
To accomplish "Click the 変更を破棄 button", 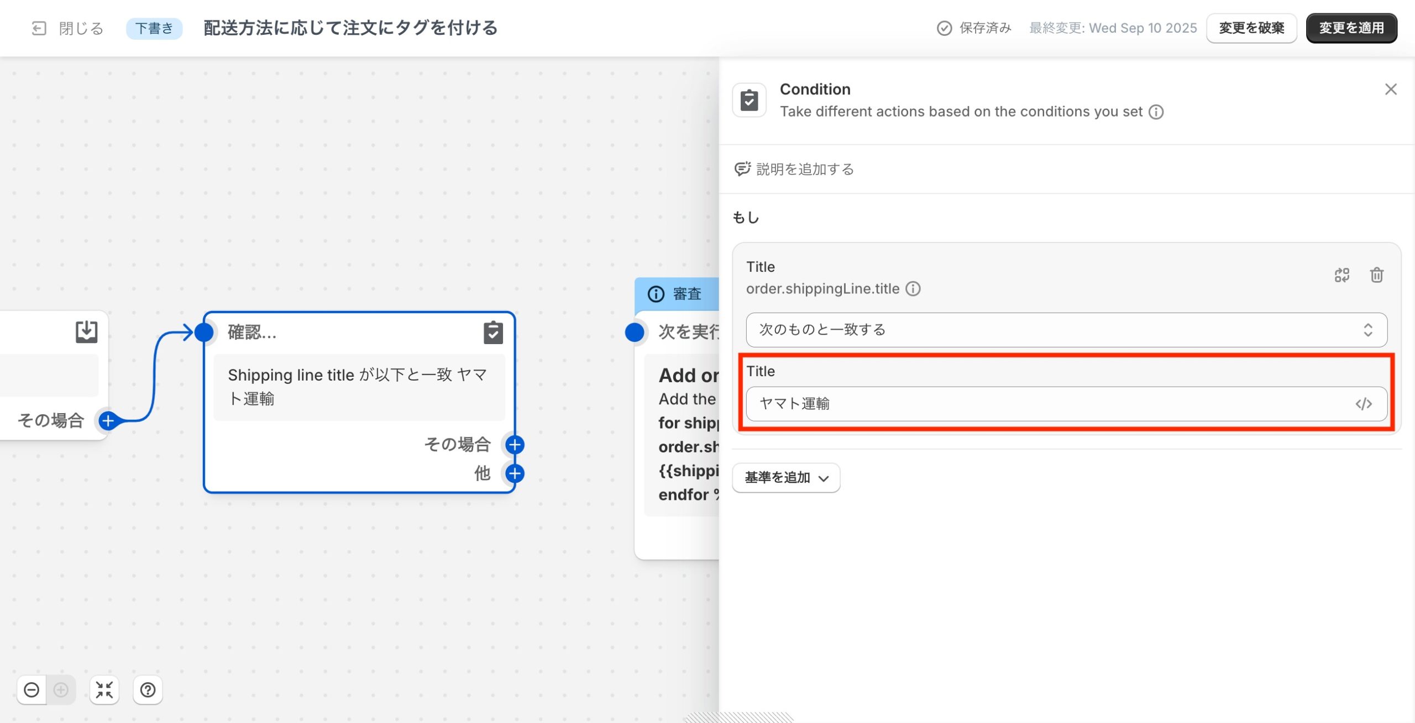I will (x=1251, y=28).
